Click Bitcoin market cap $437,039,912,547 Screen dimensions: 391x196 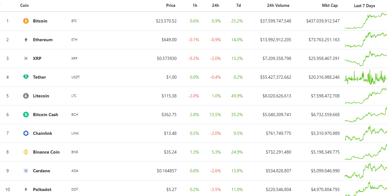click(323, 21)
